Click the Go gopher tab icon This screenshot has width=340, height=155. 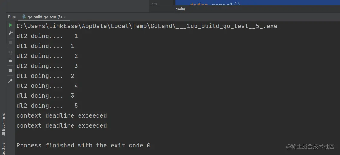24,17
